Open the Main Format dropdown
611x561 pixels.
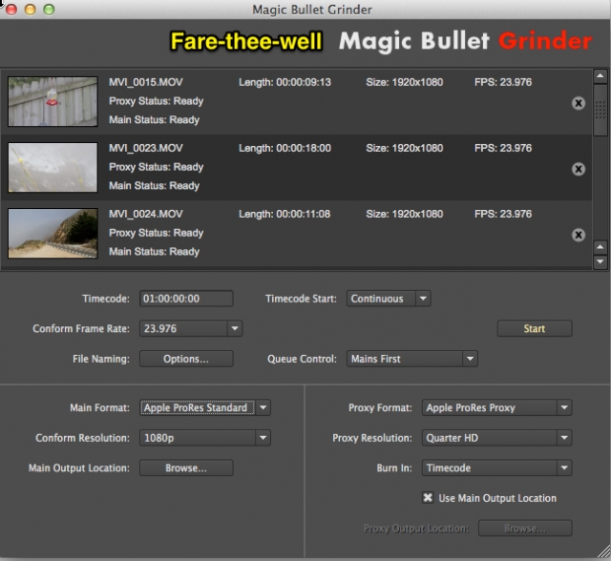205,407
